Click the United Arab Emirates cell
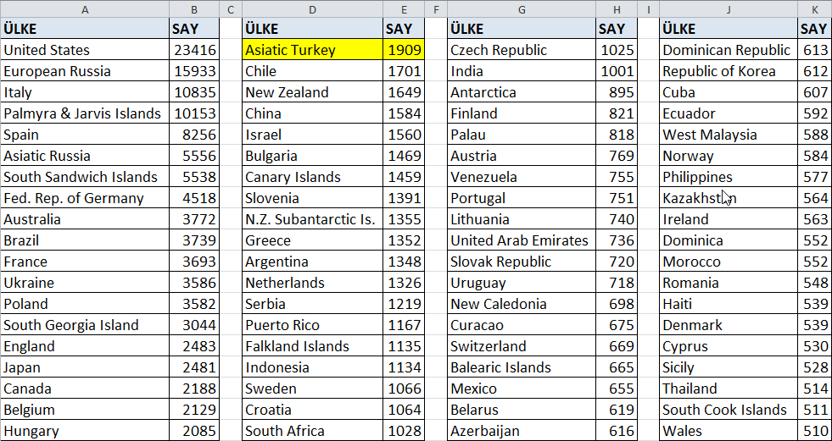The width and height of the screenshot is (832, 441). (x=522, y=240)
